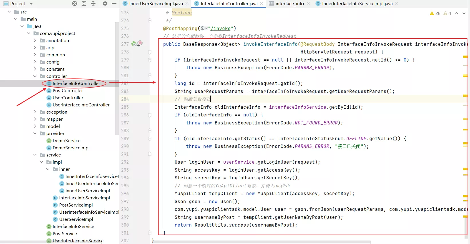Close the InnerUserServiceImpl.java tab
Screen dimensions: 470x244
(187, 3)
